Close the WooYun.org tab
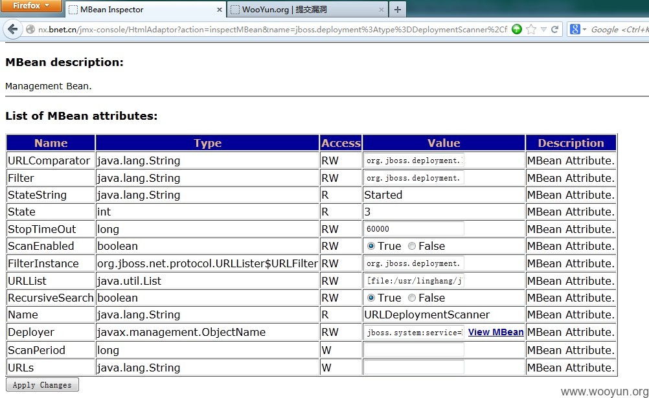649x398 pixels. click(x=381, y=10)
